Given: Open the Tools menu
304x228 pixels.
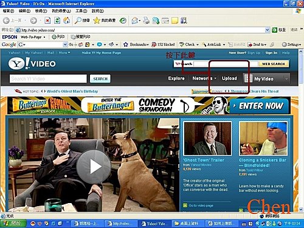Looking at the screenshot, I should pyautogui.click(x=81, y=11).
